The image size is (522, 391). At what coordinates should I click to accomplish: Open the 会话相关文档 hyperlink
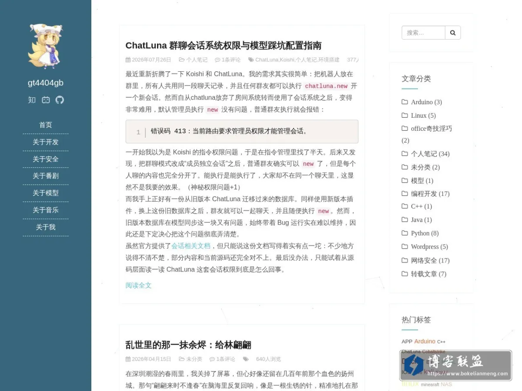click(x=191, y=246)
